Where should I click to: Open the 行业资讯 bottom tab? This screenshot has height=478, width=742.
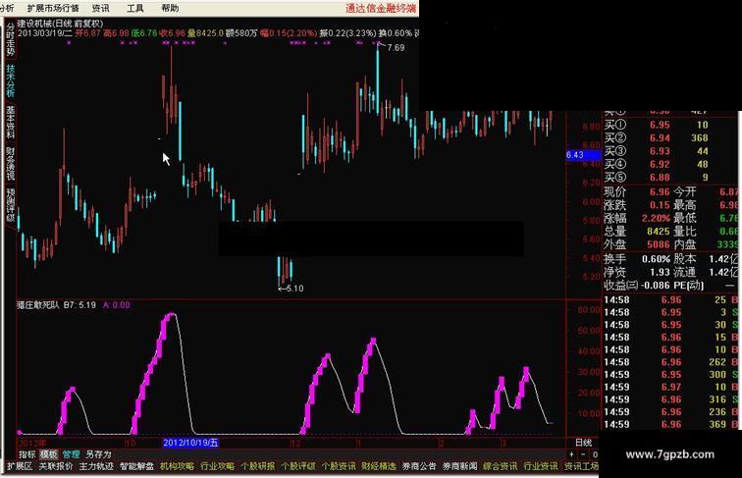541,466
